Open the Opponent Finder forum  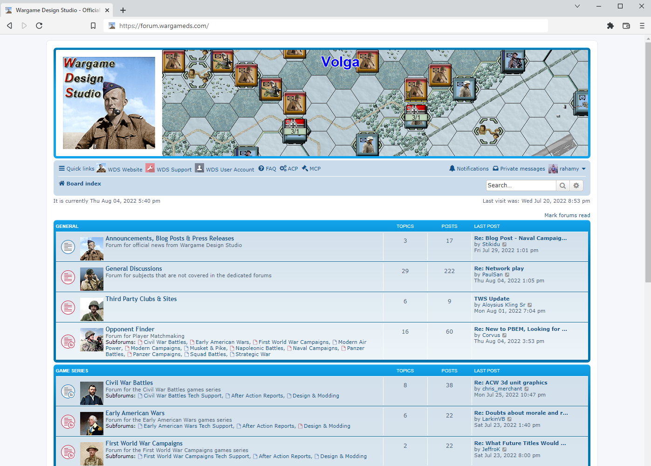click(130, 329)
